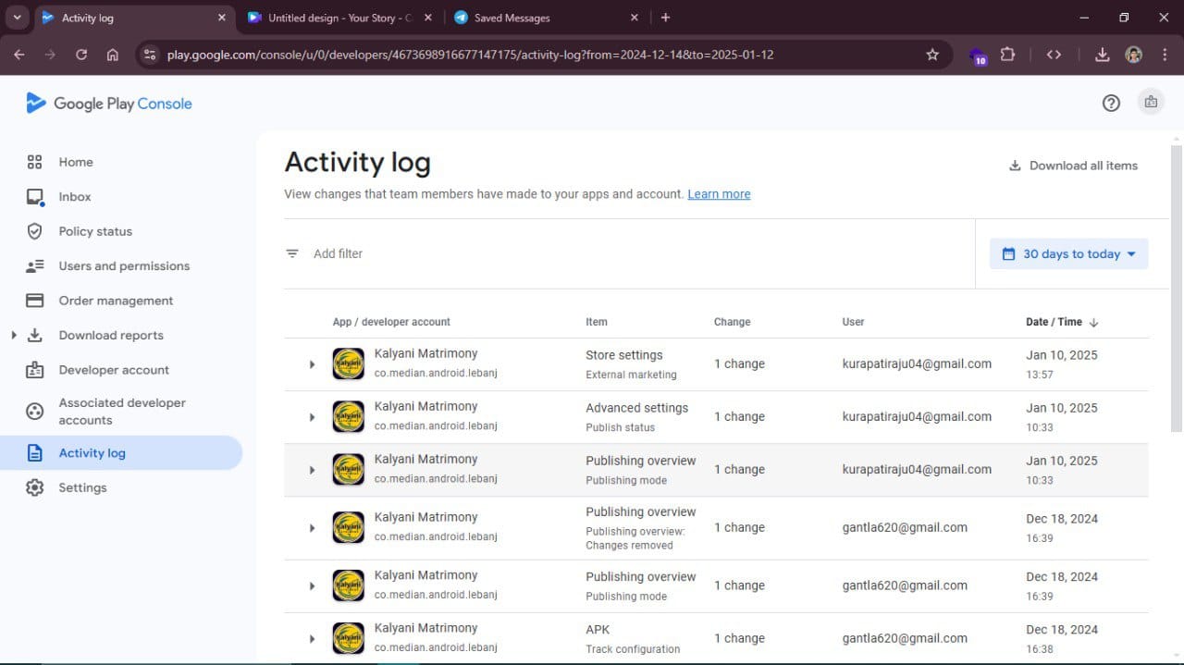Click the browser address bar URL
The width and height of the screenshot is (1184, 665).
(x=470, y=55)
